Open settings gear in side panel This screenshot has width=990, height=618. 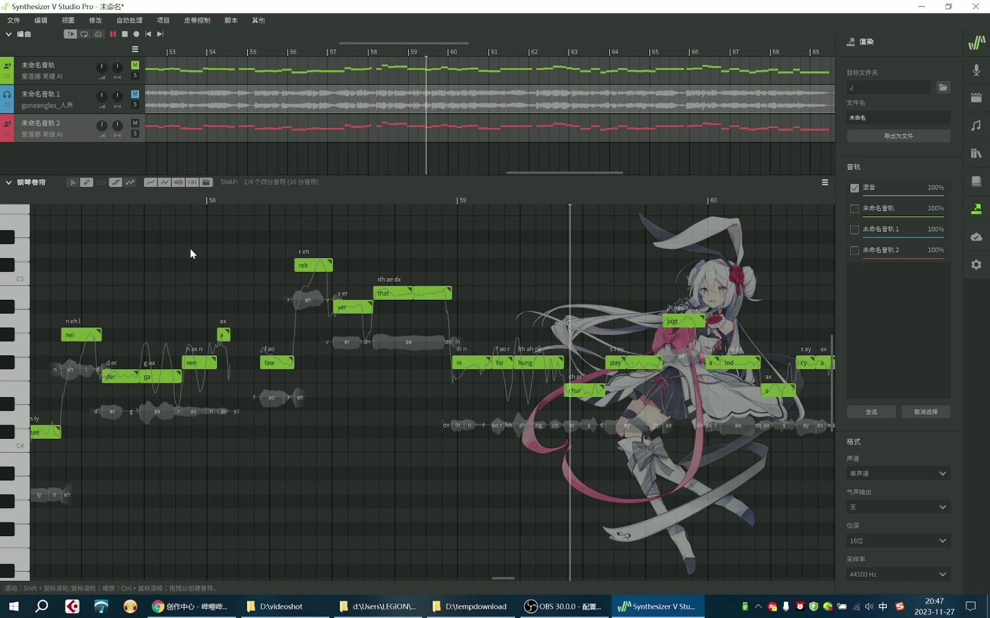tap(976, 265)
